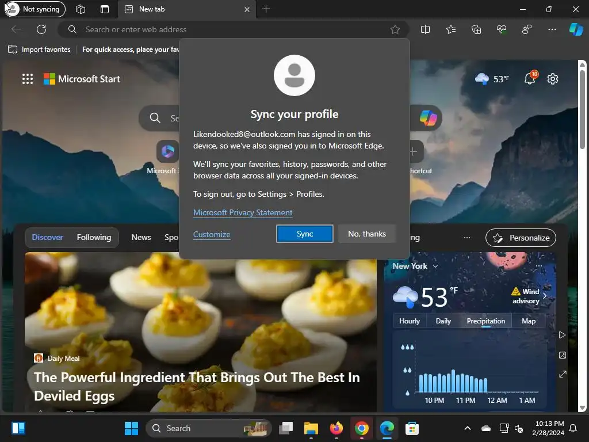The image size is (589, 442).
Task: Open the notifications bell with badge
Action: [x=530, y=78]
